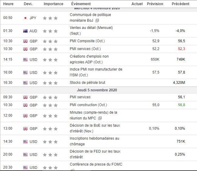
Task: Click the UK flag on PMI Composite row
Action: click(25, 41)
